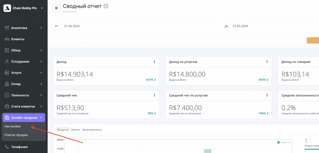Click info icon on Доход по услугам card
Screen dimensions: 319x153
coord(267,62)
